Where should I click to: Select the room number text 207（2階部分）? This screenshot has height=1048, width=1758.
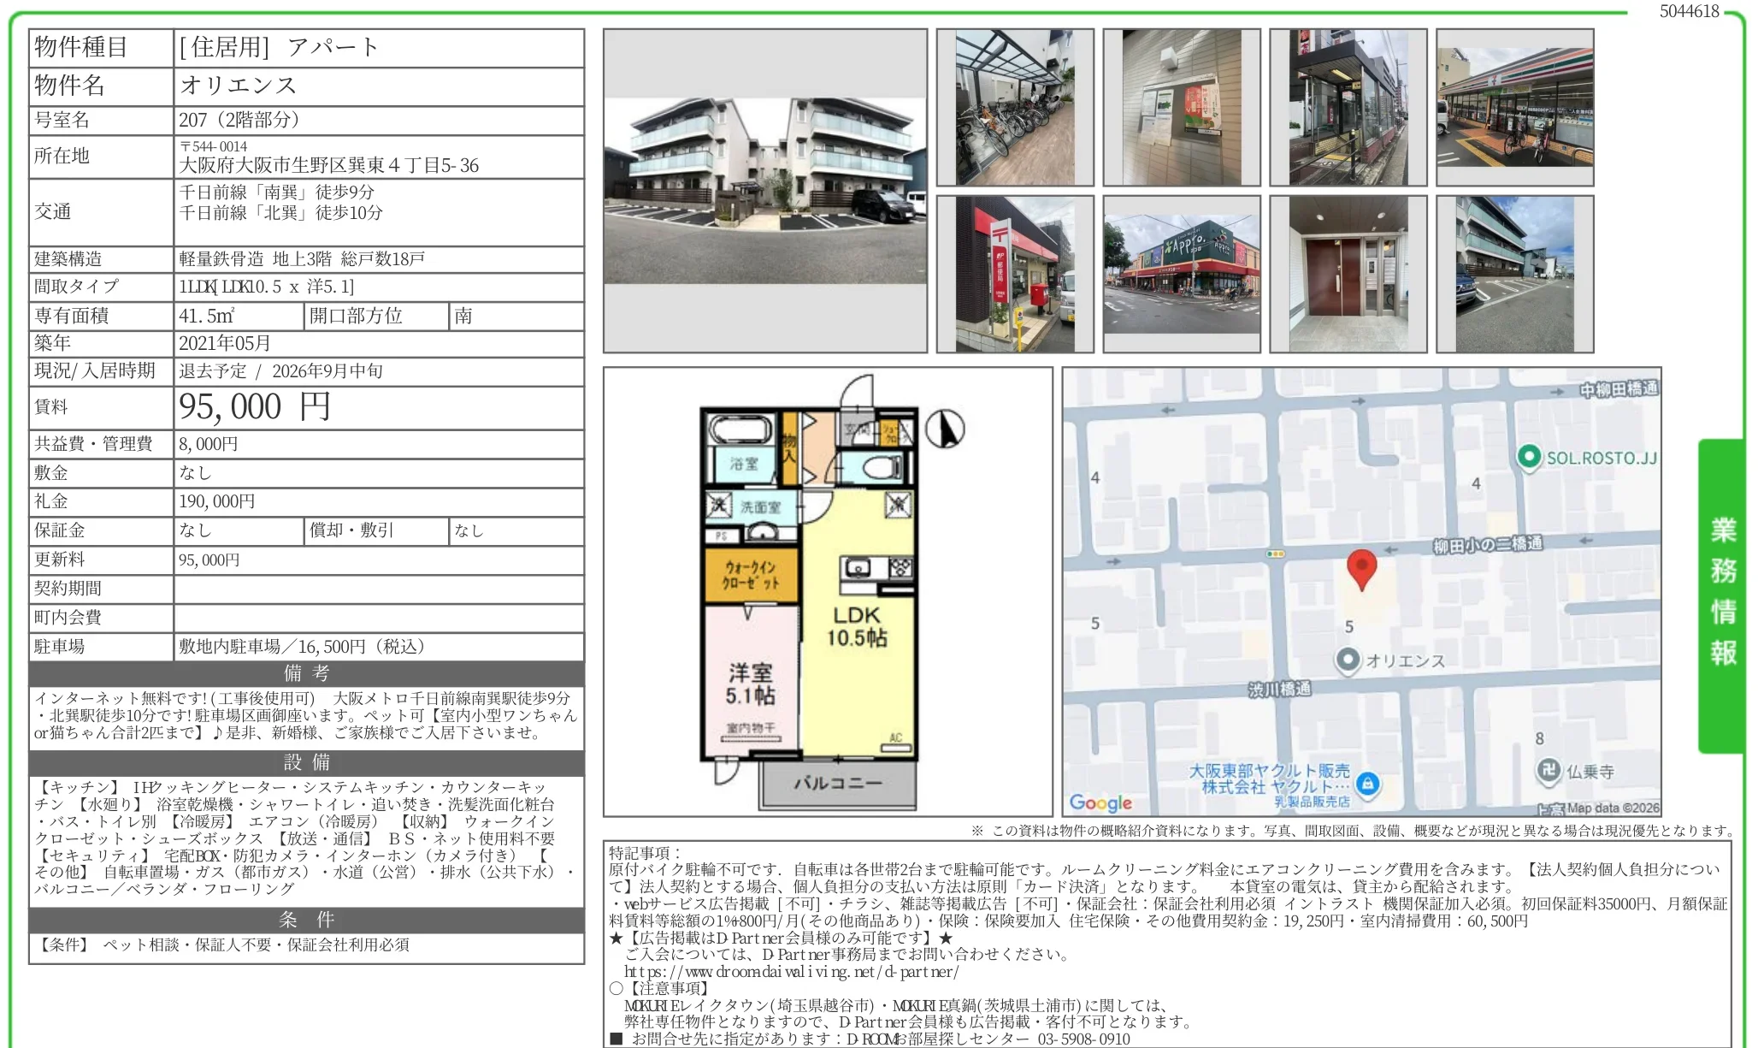pos(239,120)
